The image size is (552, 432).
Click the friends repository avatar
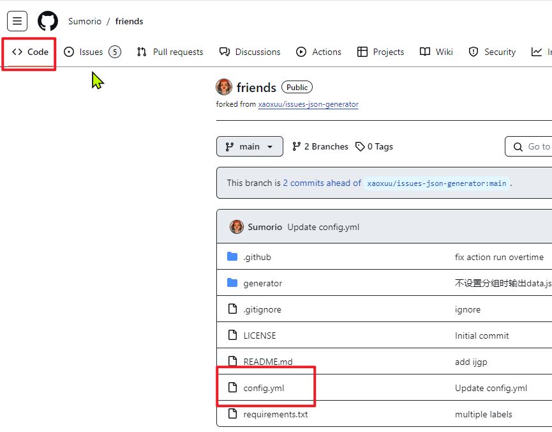[224, 88]
